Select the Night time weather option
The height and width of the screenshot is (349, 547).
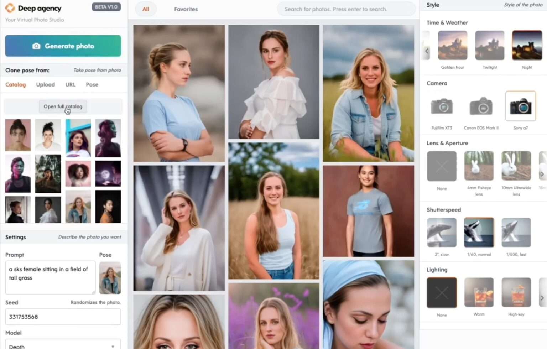click(526, 45)
